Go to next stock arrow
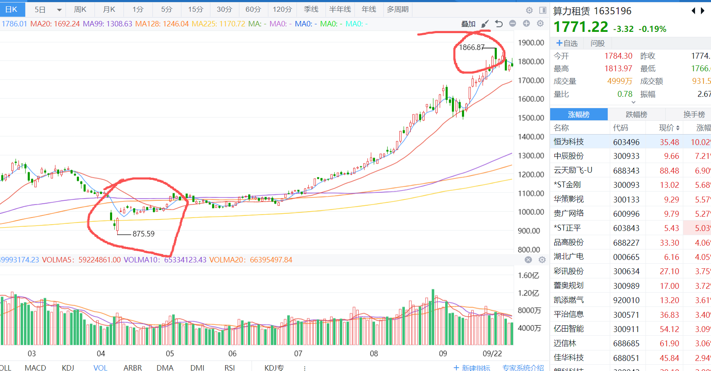This screenshot has height=371, width=711. point(703,11)
